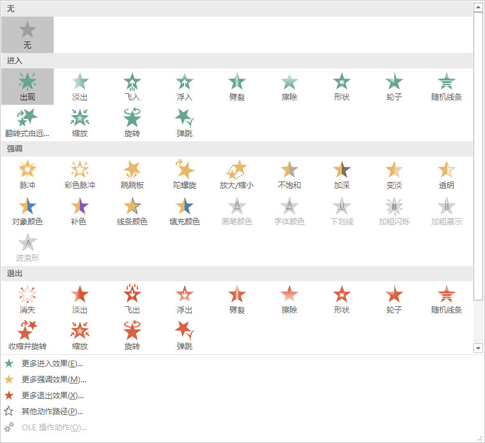Pick the 浮入 entrance animation
The width and height of the screenshot is (485, 443).
point(185,87)
